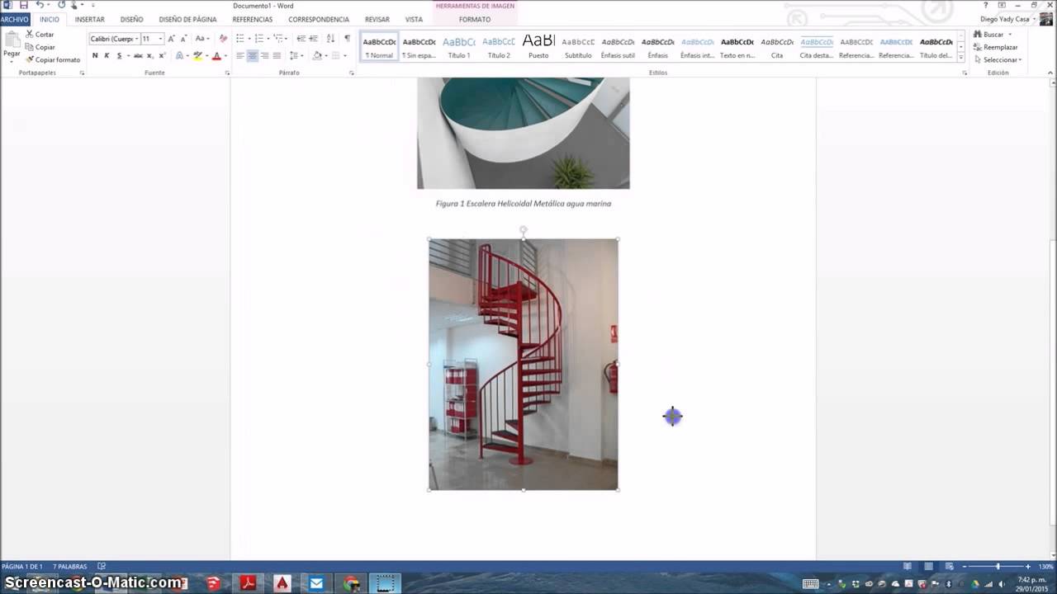Open the font size dropdown
This screenshot has height=594, width=1057.
coord(160,39)
